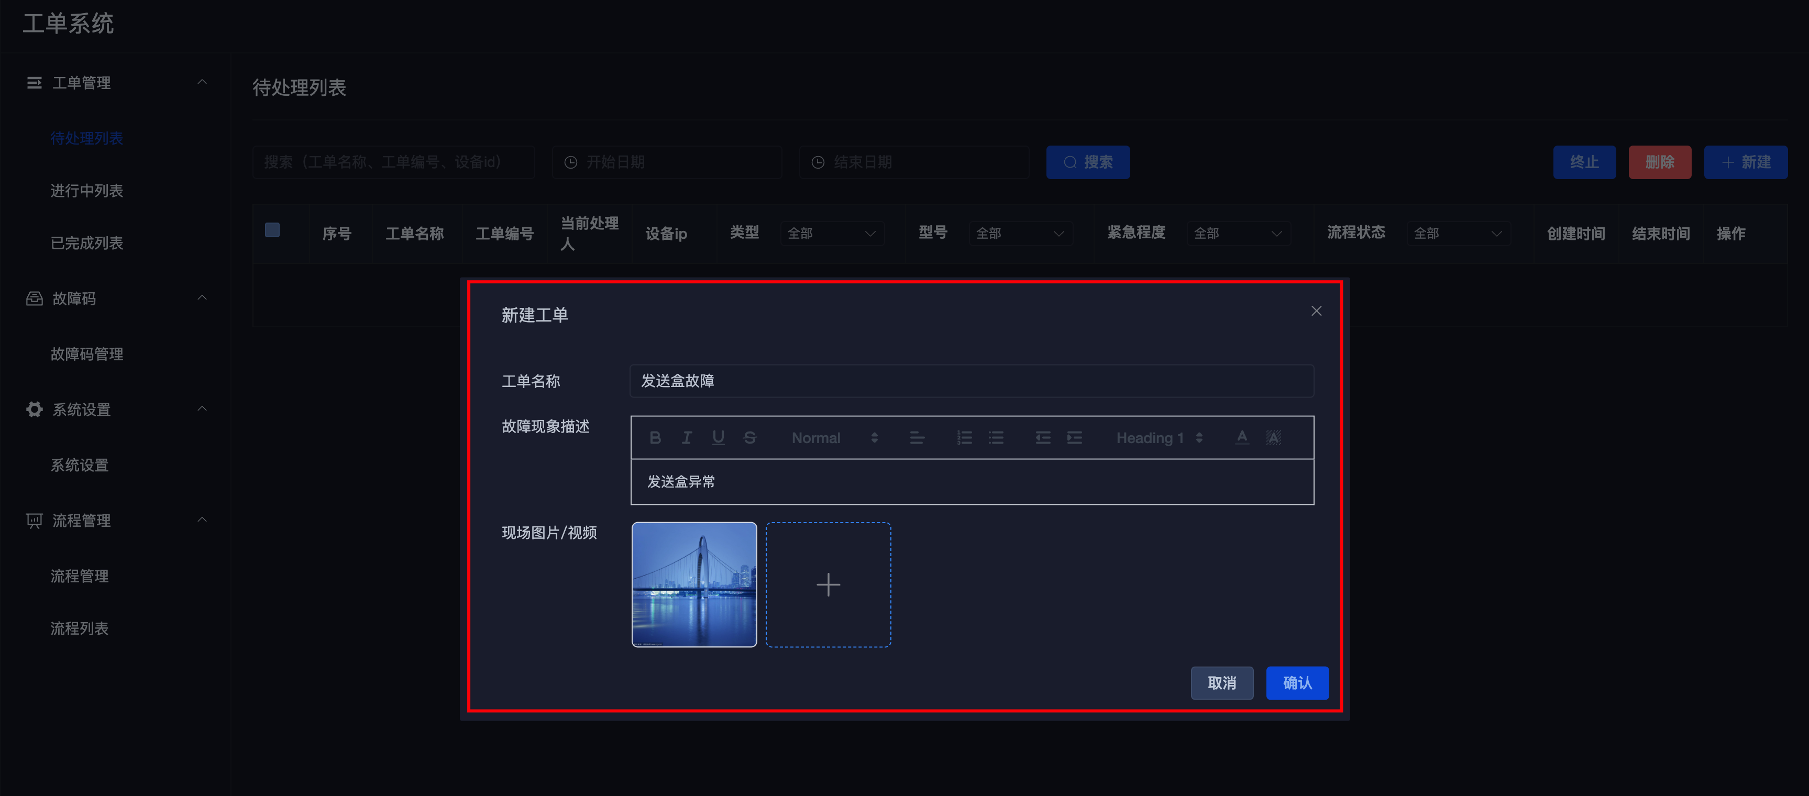The height and width of the screenshot is (796, 1809).
Task: Open 进行中列表 in sidebar
Action: (x=86, y=191)
